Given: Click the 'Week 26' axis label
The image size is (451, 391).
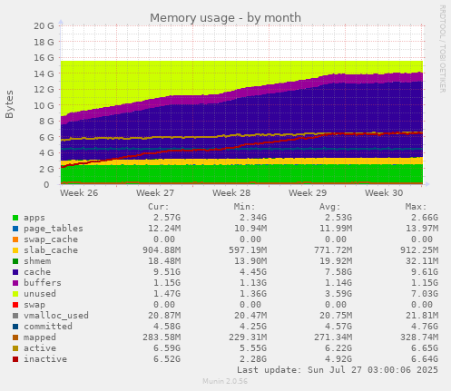Looking at the screenshot, I should (x=79, y=193).
